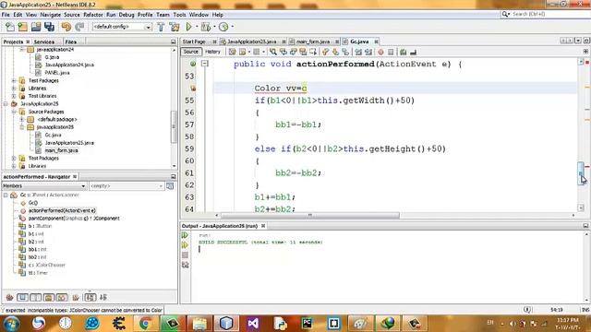Screen dimensions: 591x332
Task: Click the New File toolbar icon
Action: pos(10,27)
